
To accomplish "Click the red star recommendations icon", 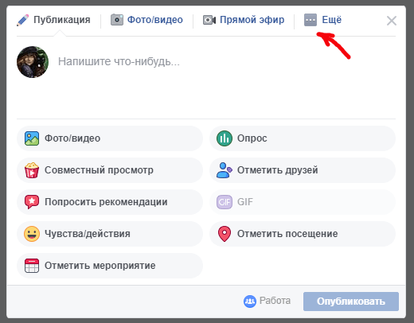I will [32, 202].
